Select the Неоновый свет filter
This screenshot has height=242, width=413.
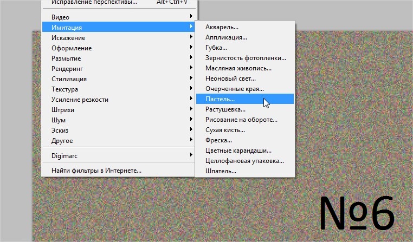click(x=245, y=78)
